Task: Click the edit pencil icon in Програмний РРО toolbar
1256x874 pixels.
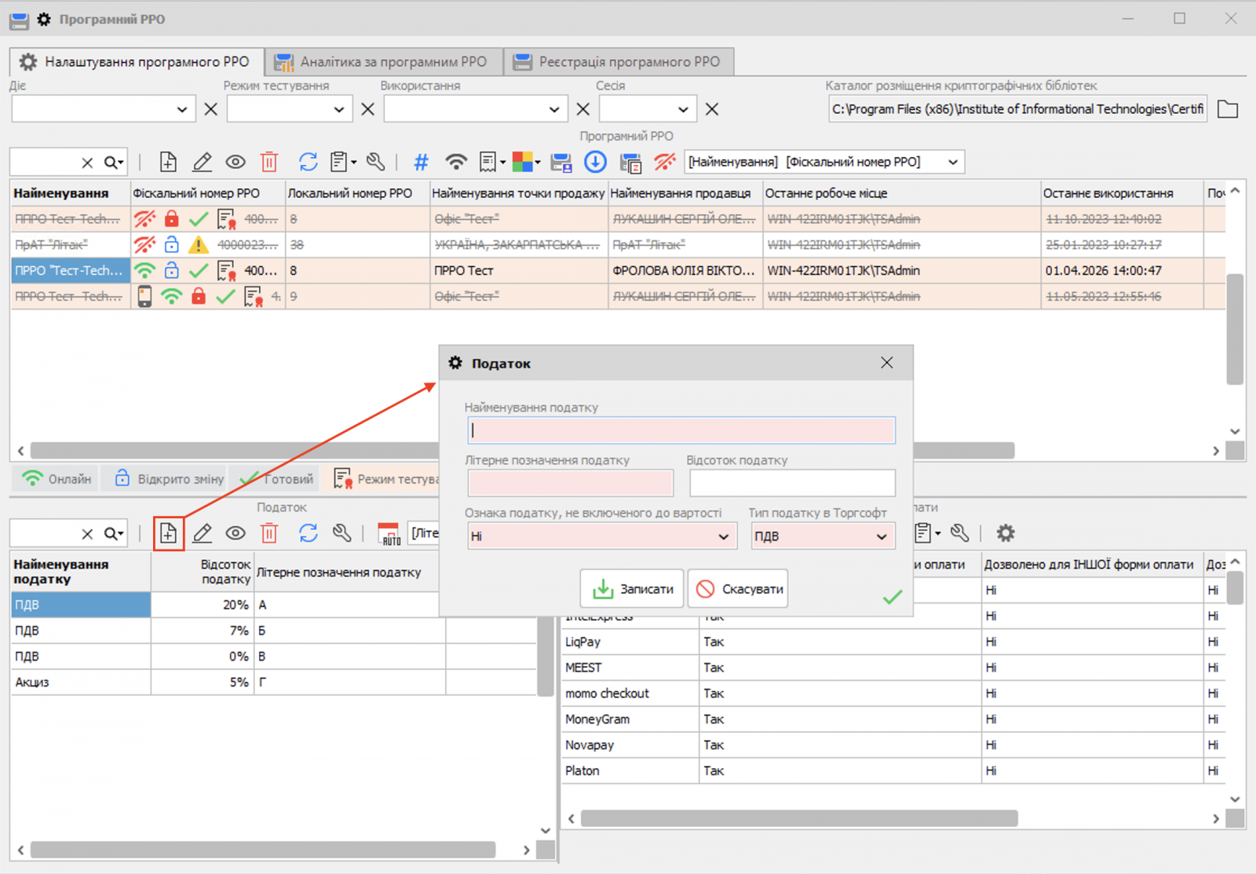Action: point(202,162)
